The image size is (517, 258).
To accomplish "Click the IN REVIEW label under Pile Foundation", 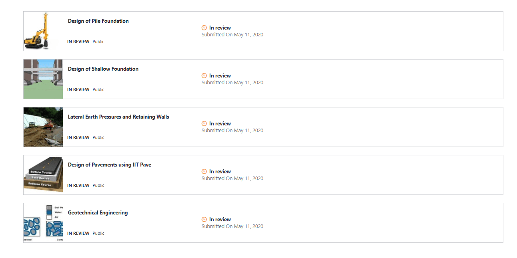I will pyautogui.click(x=78, y=42).
